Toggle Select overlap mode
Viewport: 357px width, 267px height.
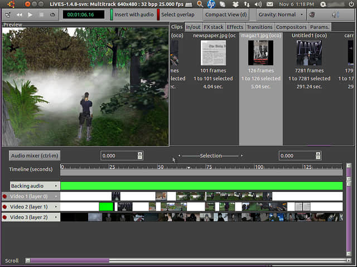(177, 14)
